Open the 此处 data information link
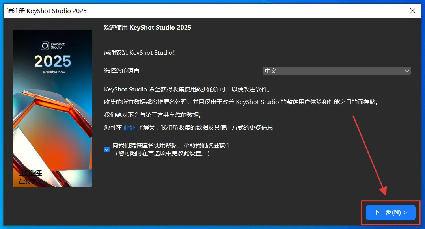This screenshot has height=229, width=425. pos(129,127)
